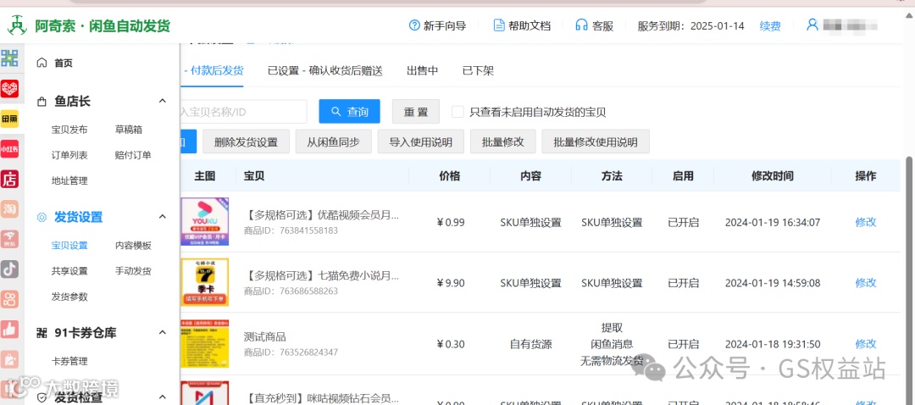The image size is (915, 405).
Task: Open 共享设置 menu item
Action: coord(69,271)
